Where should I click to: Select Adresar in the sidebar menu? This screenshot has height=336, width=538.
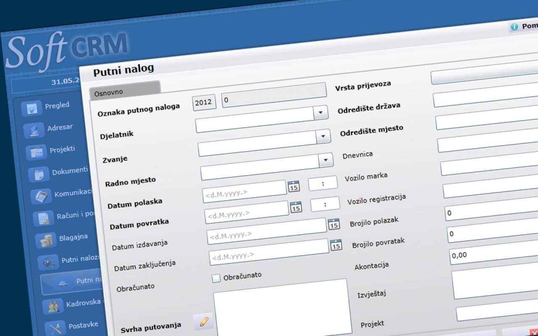[60, 127]
